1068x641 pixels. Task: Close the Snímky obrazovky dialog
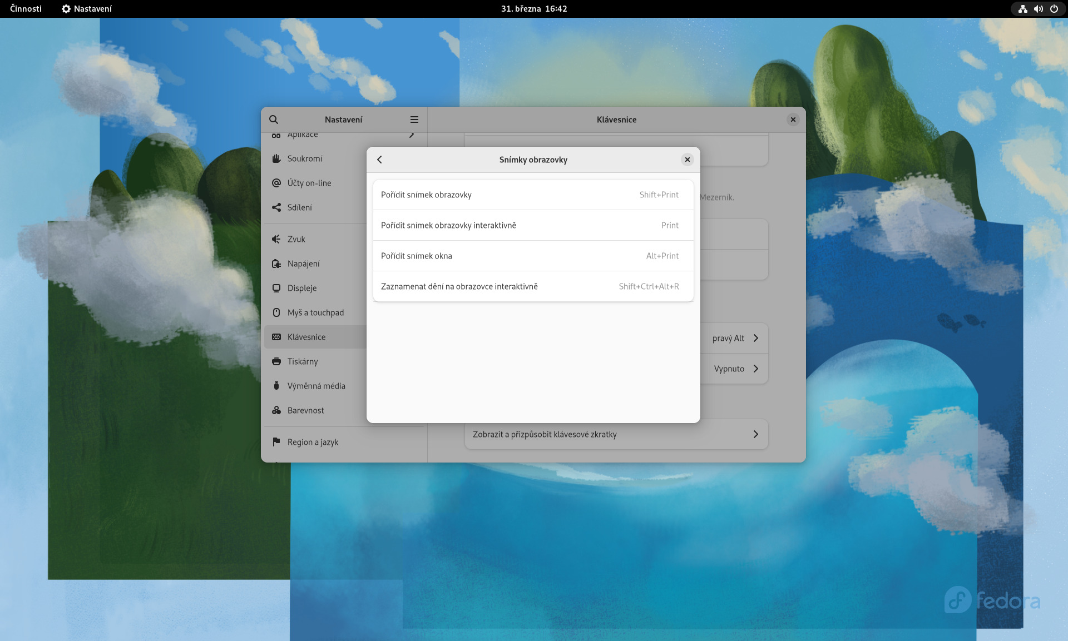pyautogui.click(x=687, y=160)
